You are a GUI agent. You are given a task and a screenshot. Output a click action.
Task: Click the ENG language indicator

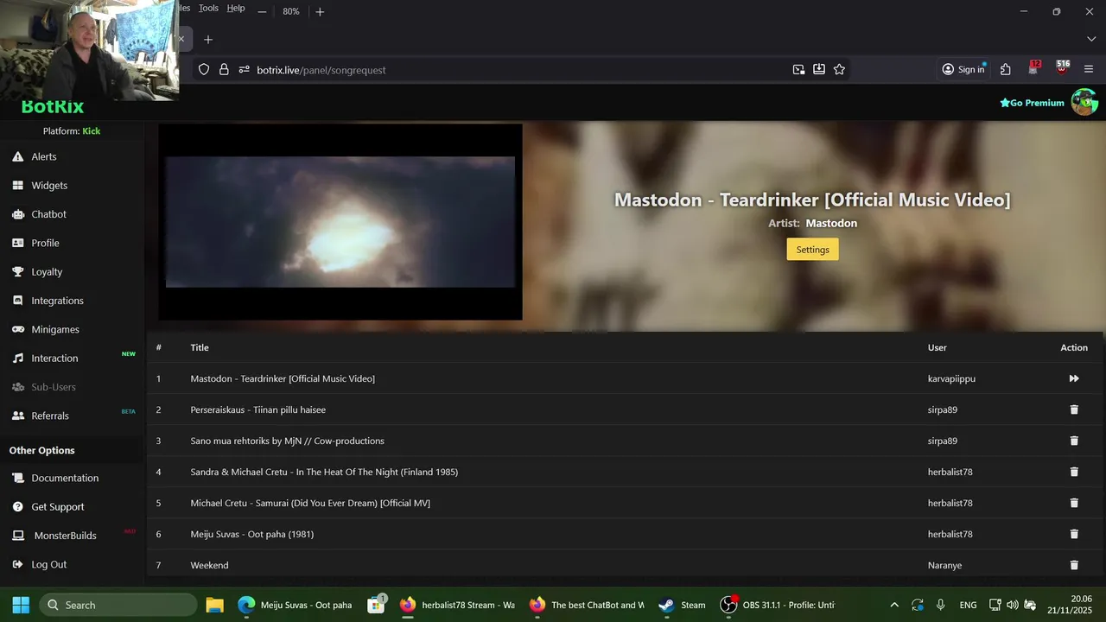tap(969, 605)
